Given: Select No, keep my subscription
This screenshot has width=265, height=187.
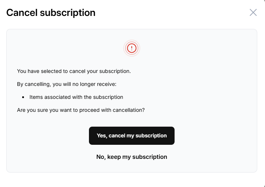Looking at the screenshot, I should coord(132,157).
